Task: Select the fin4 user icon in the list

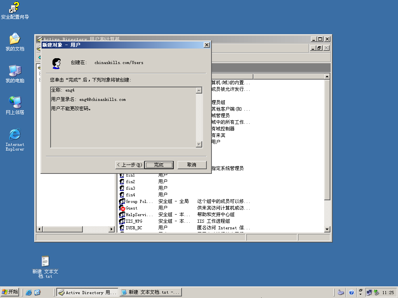Action: tap(122, 195)
